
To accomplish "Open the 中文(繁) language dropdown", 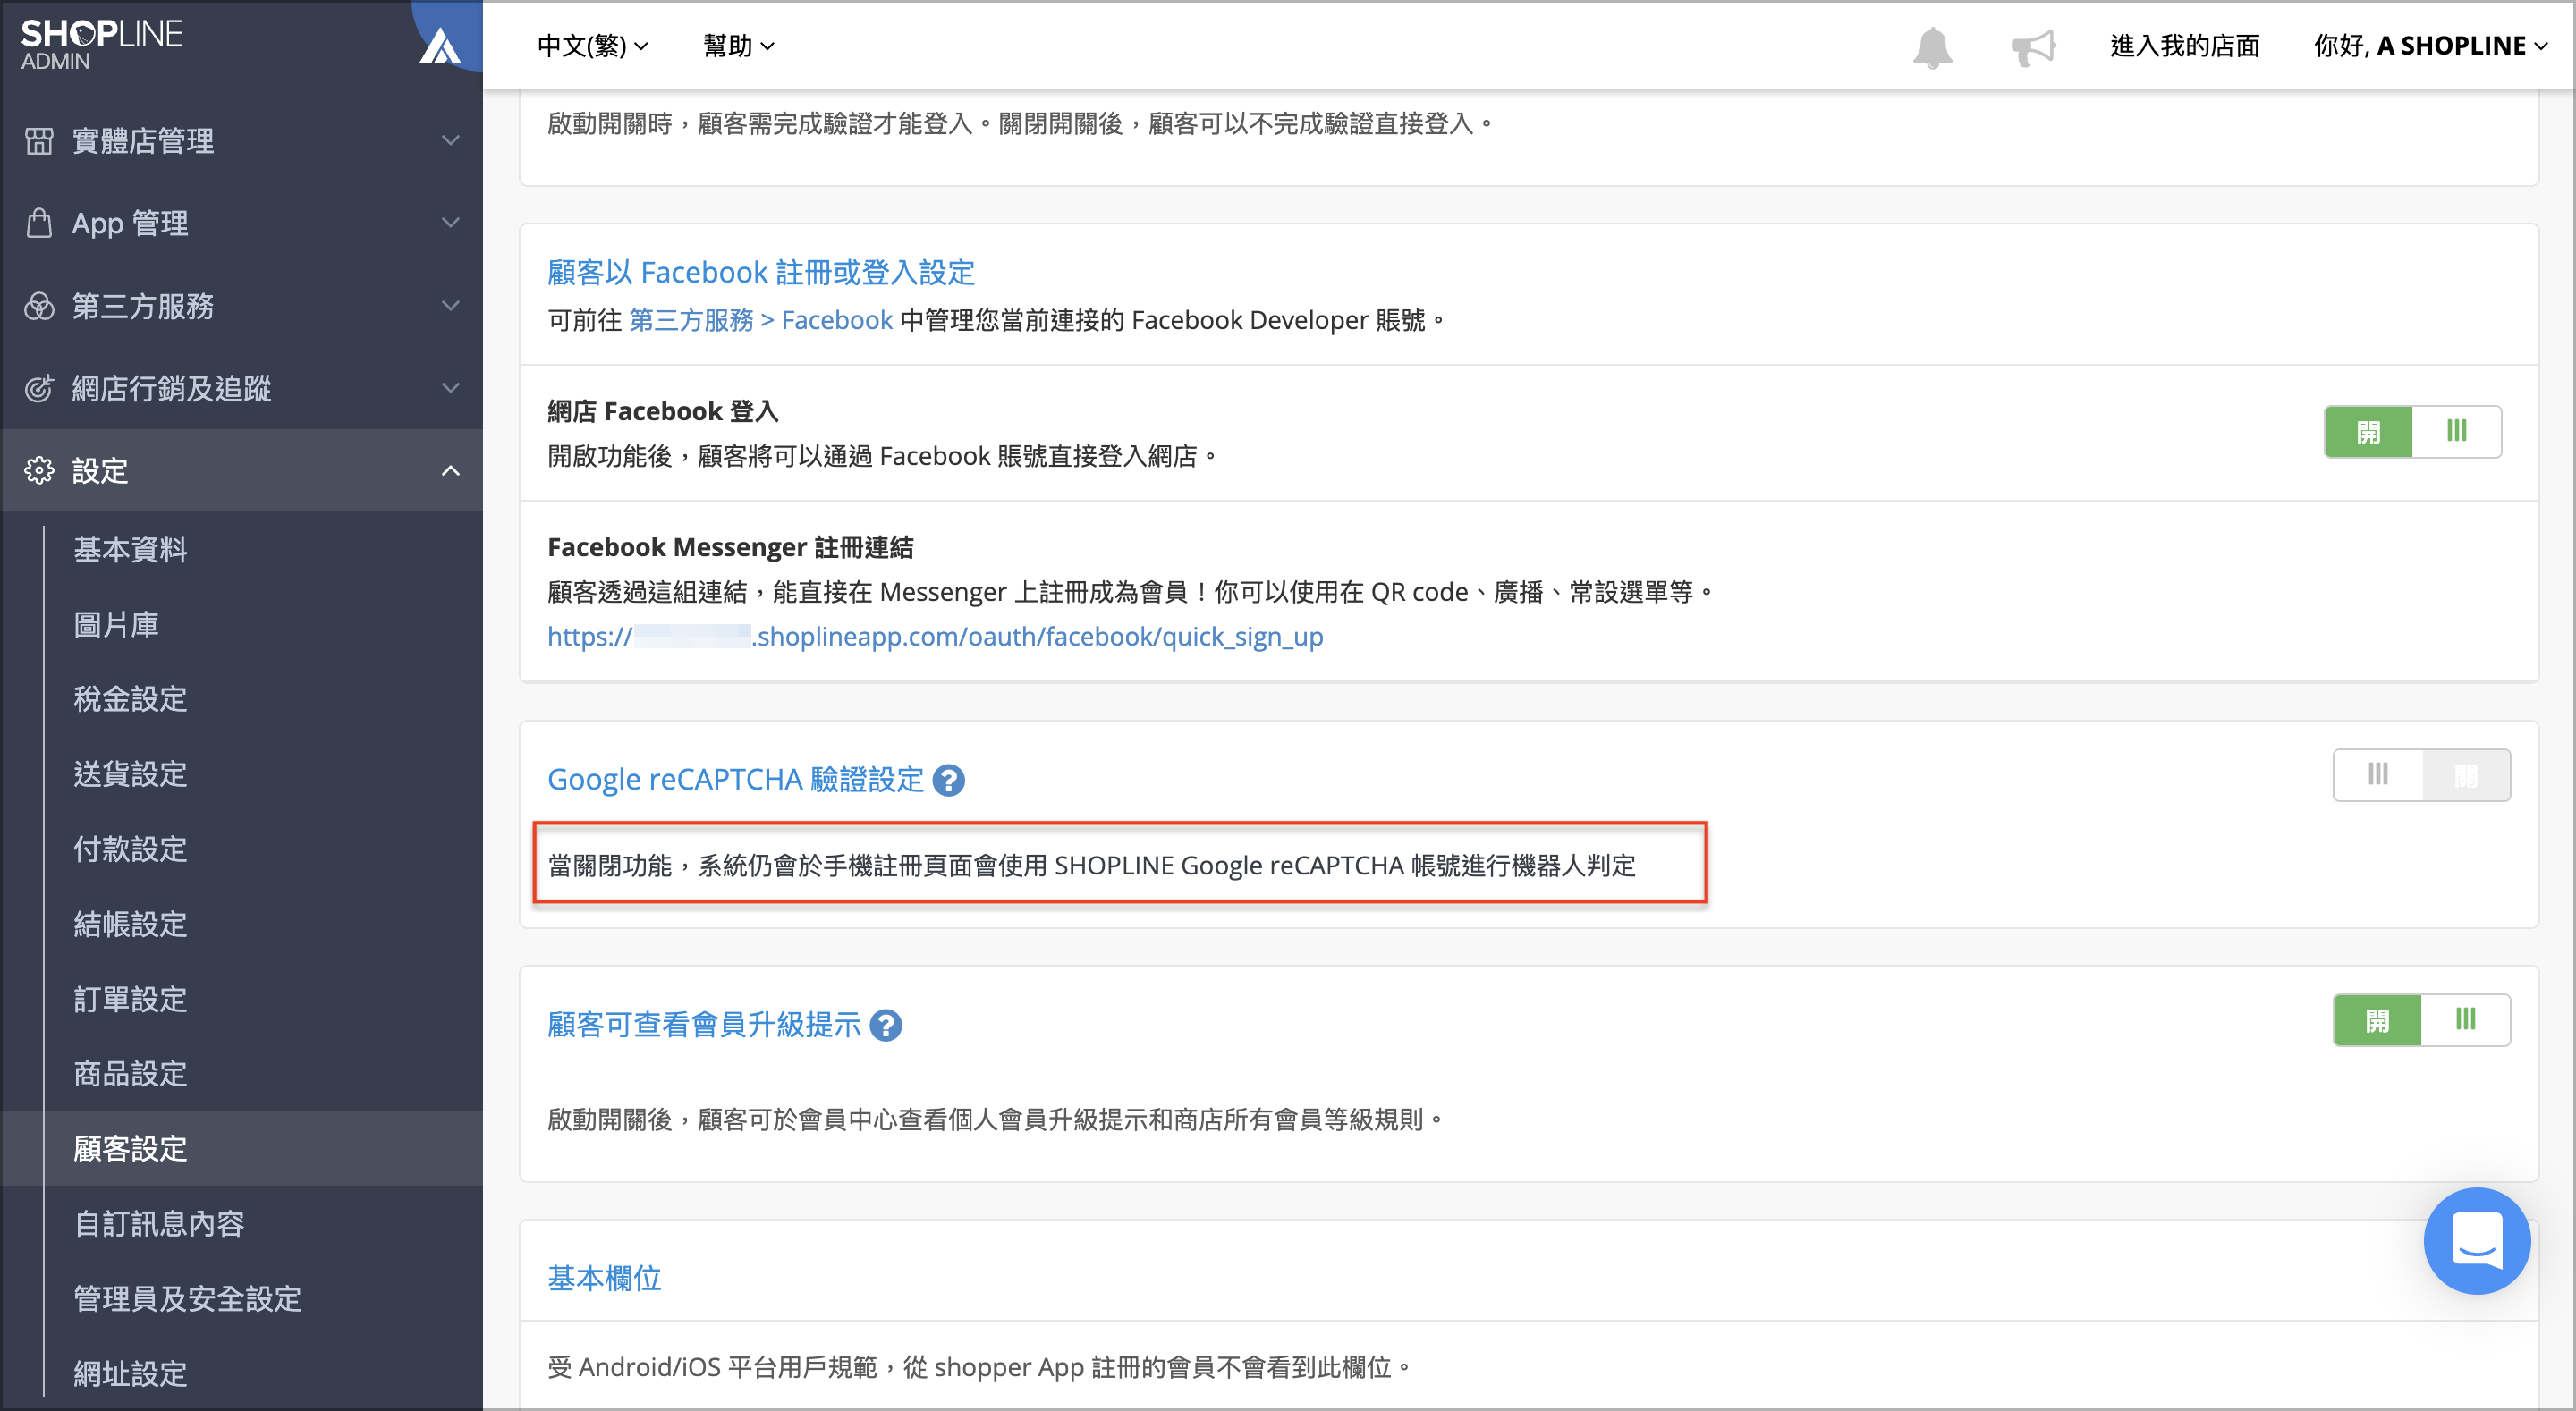I will click(593, 46).
